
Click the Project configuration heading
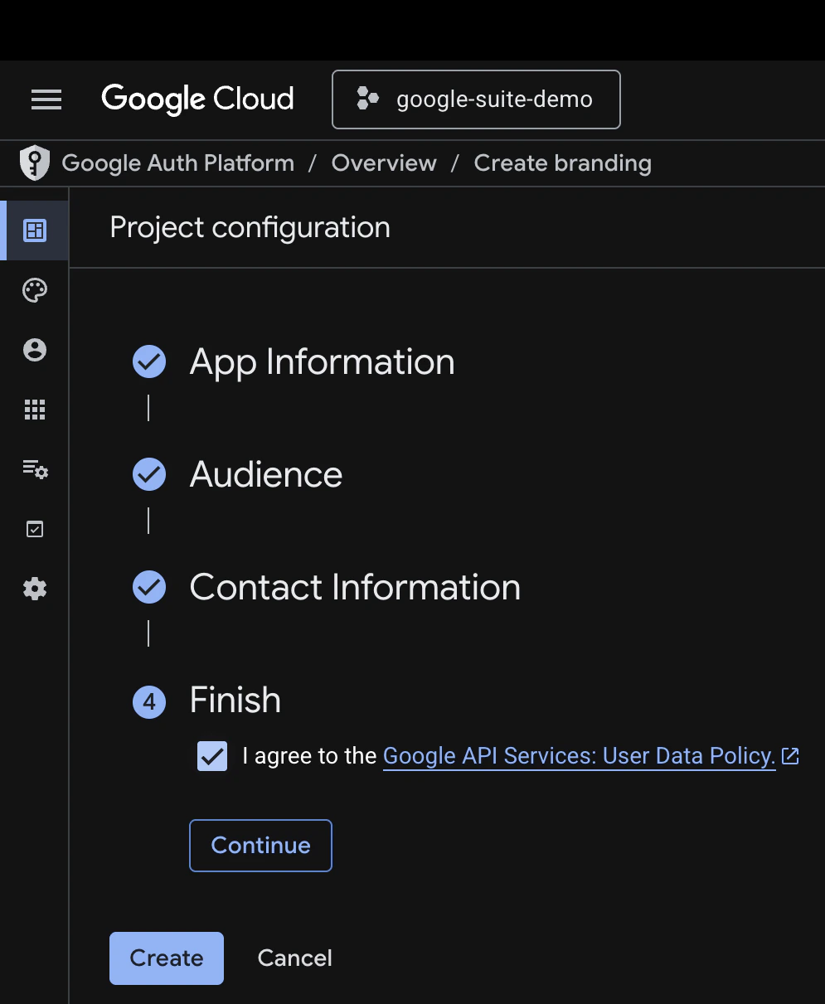(x=250, y=227)
